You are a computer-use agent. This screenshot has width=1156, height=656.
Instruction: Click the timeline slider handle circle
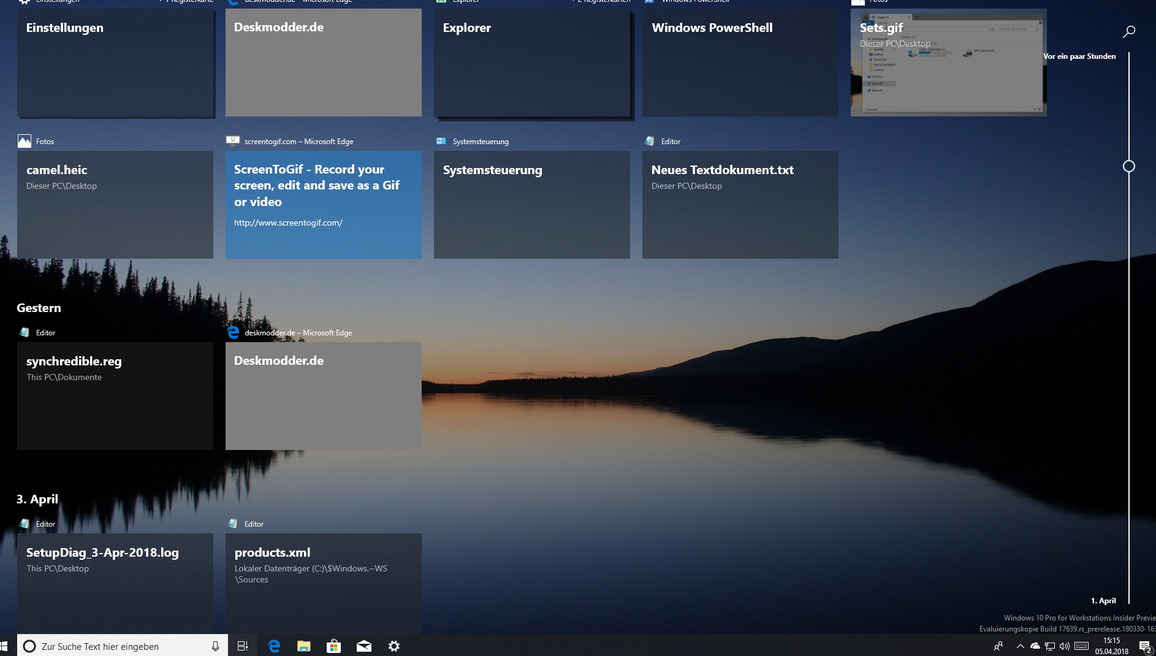tap(1129, 166)
